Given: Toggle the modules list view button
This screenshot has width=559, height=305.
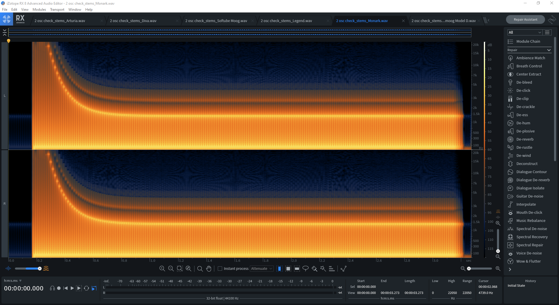Looking at the screenshot, I should click(x=547, y=33).
